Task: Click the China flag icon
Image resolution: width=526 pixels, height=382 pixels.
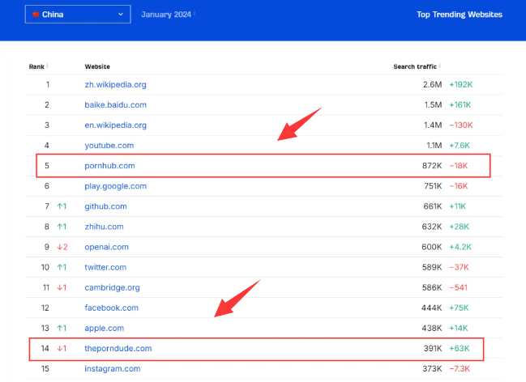Action: tap(36, 15)
